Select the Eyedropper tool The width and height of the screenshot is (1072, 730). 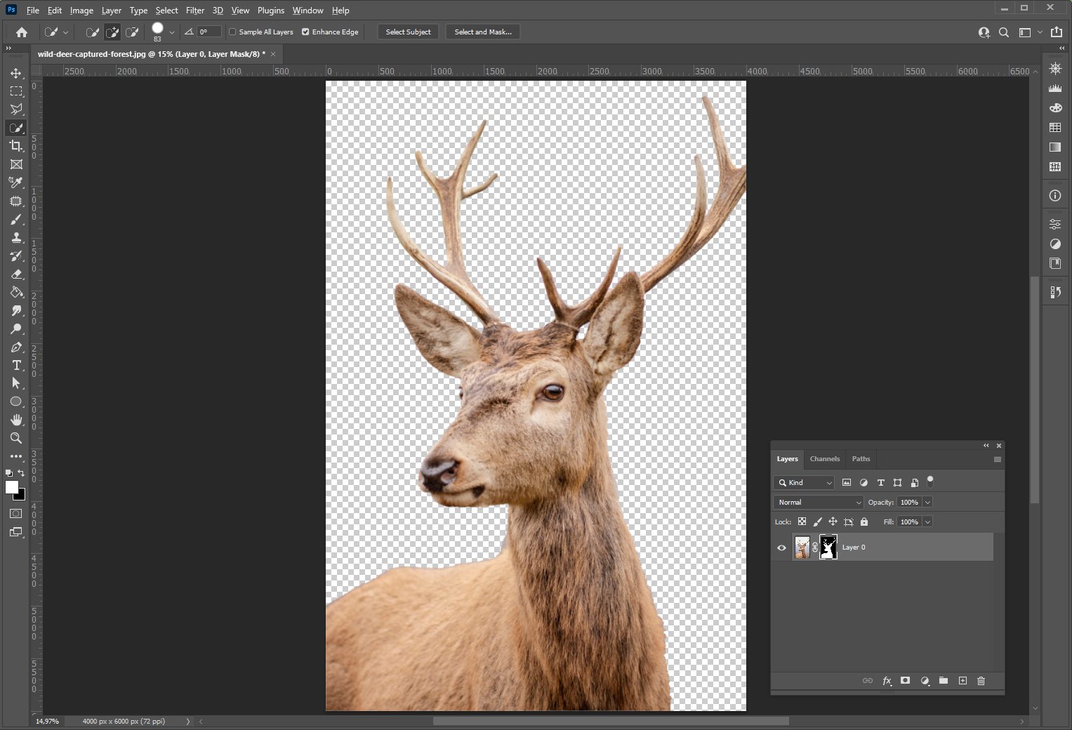click(16, 182)
